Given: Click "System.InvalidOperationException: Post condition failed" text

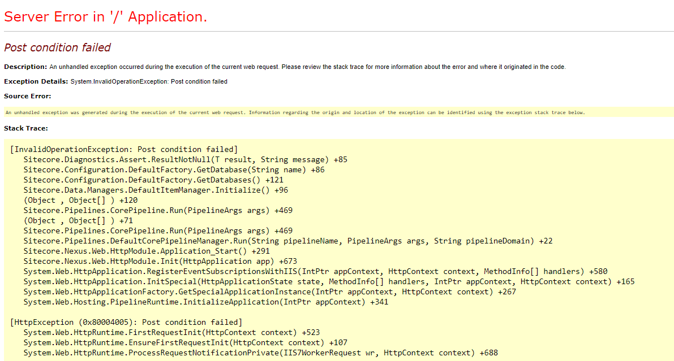Looking at the screenshot, I should 149,81.
